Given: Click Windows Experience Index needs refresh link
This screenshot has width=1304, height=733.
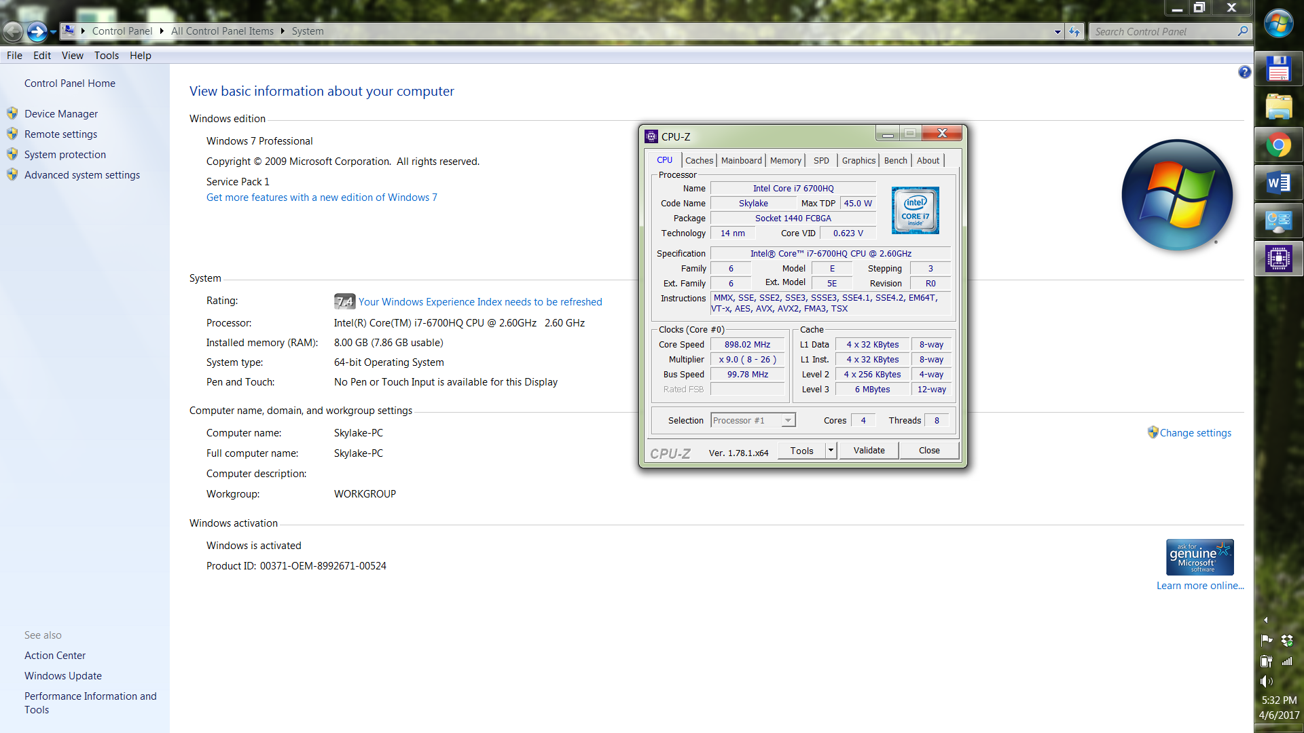Looking at the screenshot, I should click(x=480, y=302).
